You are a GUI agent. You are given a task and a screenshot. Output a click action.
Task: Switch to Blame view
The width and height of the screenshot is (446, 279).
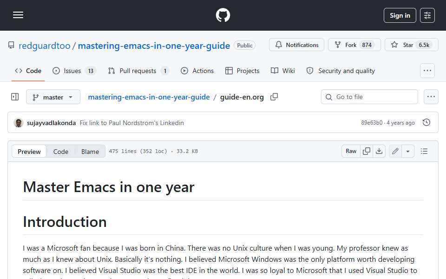click(x=90, y=152)
